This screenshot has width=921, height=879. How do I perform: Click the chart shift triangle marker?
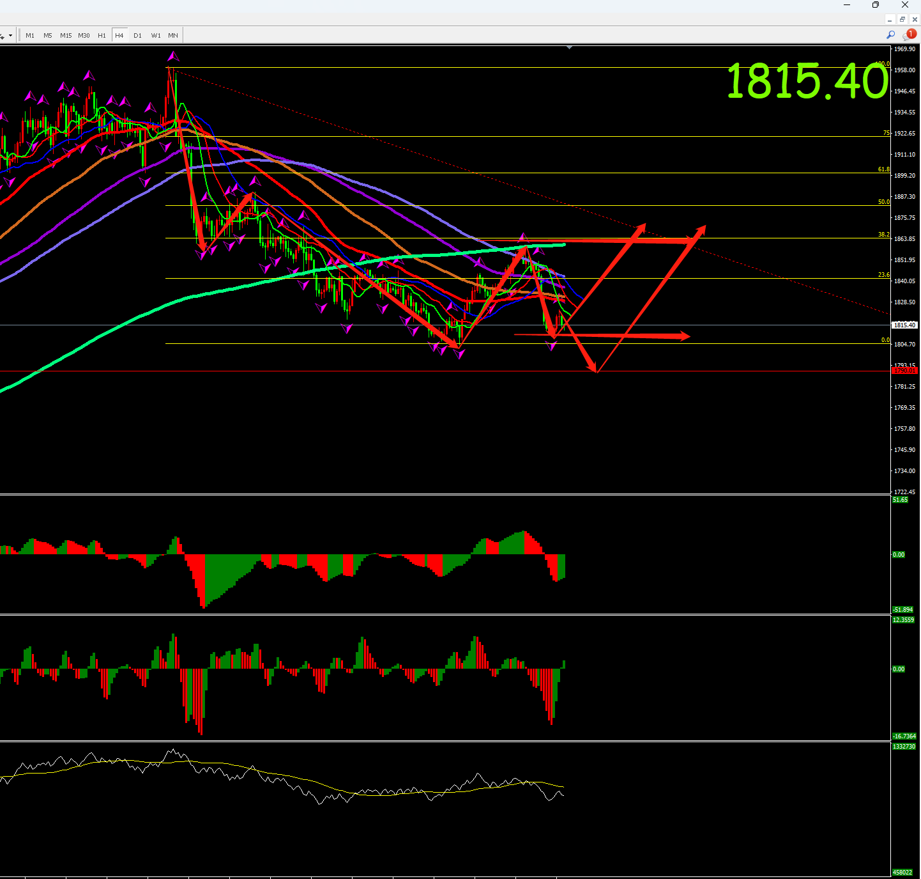569,47
